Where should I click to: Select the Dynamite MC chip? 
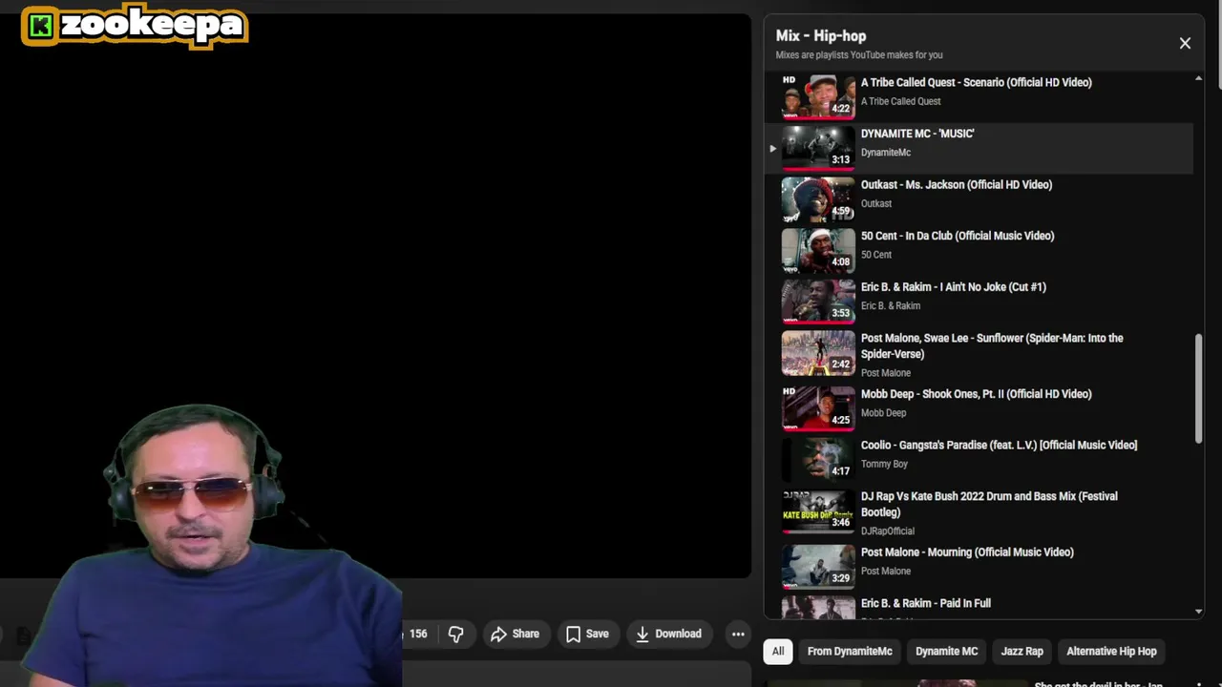click(947, 651)
